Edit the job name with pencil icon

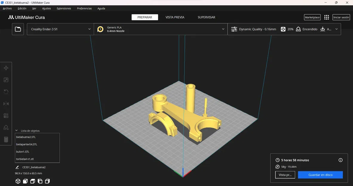[17, 167]
